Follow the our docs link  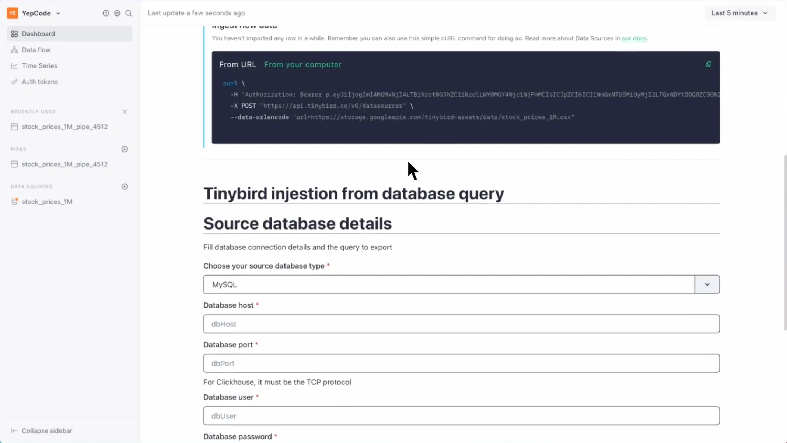[634, 38]
